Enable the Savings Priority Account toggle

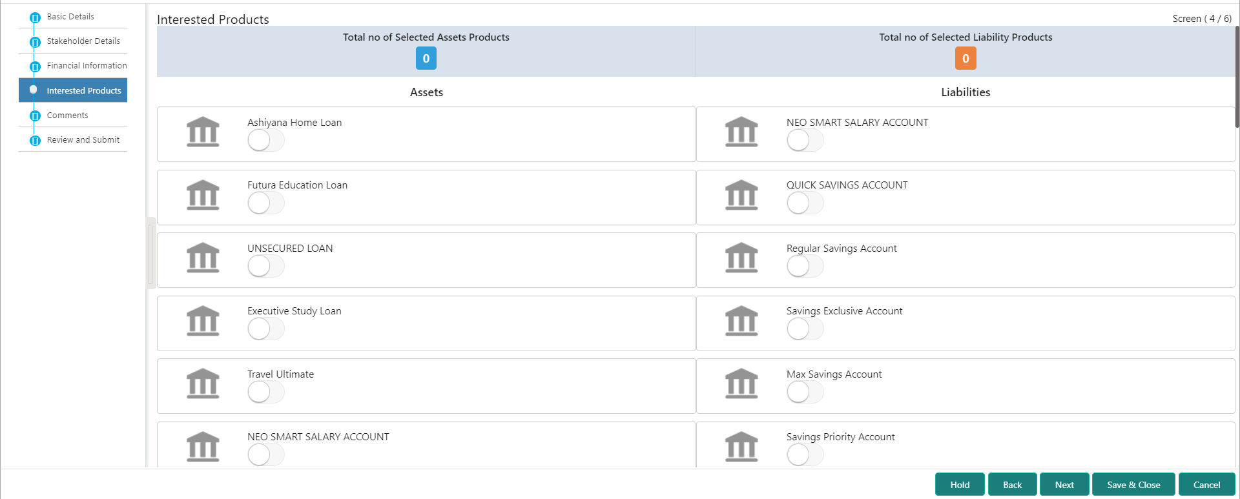(805, 455)
